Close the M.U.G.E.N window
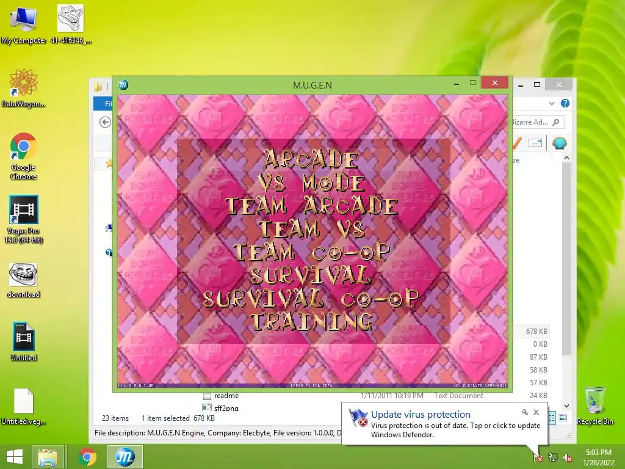 coord(494,82)
